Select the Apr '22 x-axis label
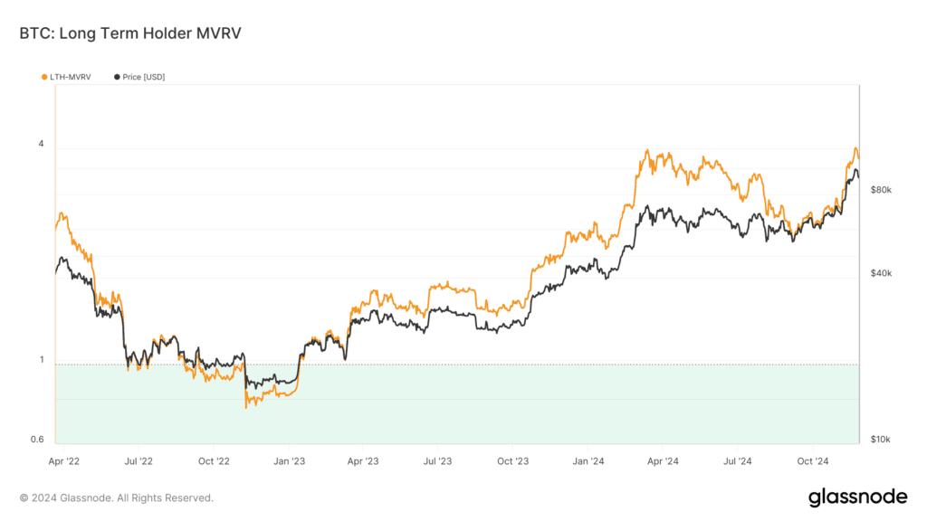 click(63, 461)
